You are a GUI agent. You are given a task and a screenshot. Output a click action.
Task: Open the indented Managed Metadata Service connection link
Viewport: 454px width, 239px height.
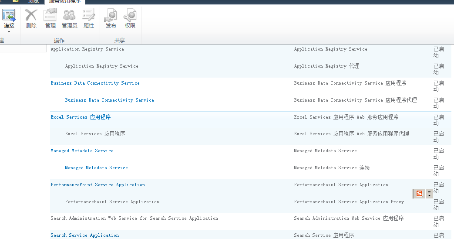coord(97,167)
